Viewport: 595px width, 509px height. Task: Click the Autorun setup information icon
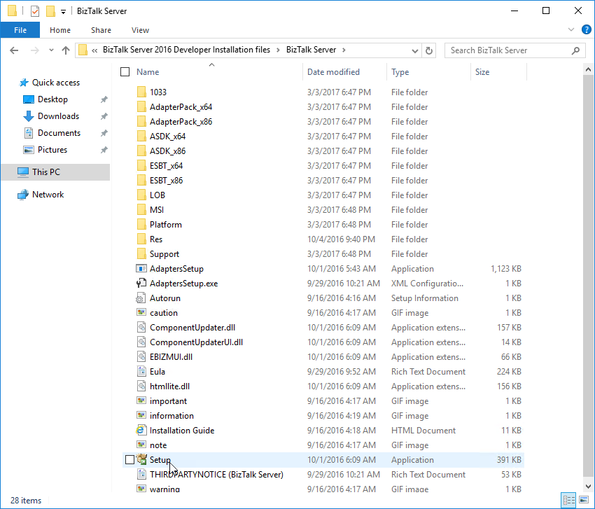141,298
